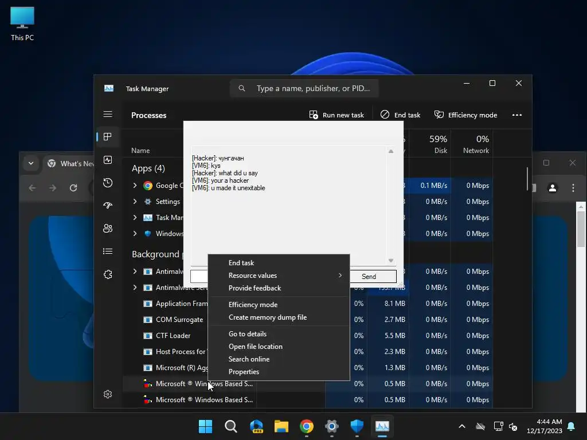Expand the Task Manager process group
The height and width of the screenshot is (440, 587).
[x=135, y=218]
